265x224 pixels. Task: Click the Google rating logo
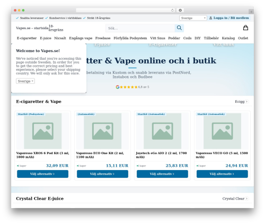[x=118, y=87]
